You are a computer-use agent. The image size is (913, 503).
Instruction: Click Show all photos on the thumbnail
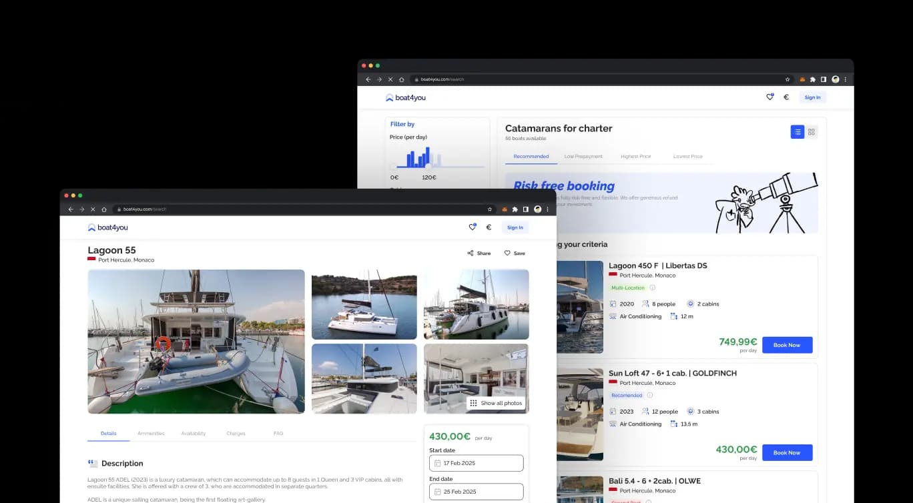497,403
